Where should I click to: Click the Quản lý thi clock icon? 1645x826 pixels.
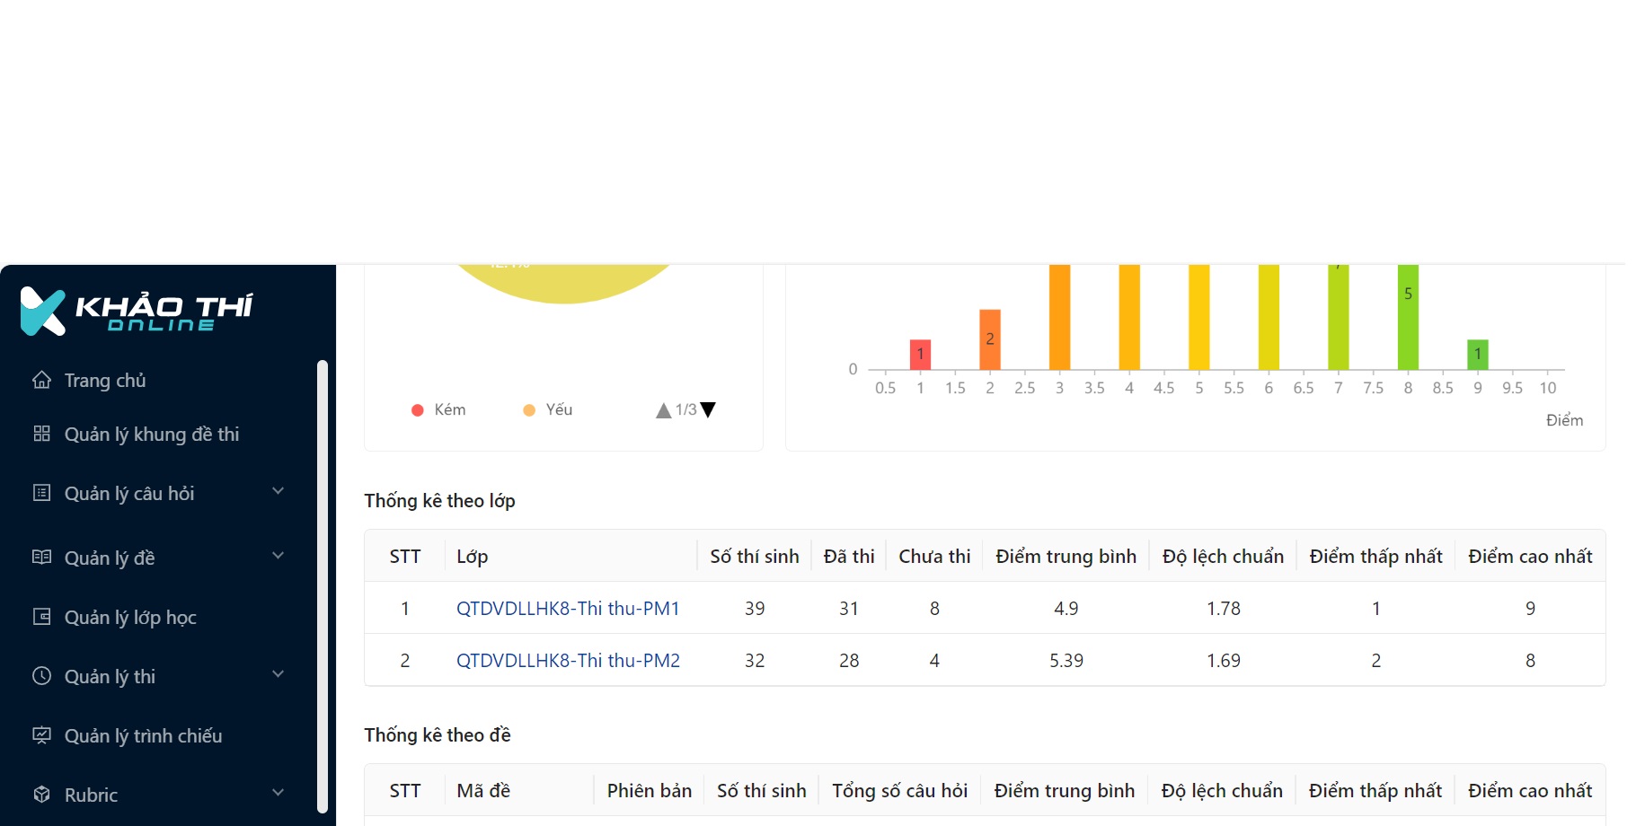(x=41, y=676)
